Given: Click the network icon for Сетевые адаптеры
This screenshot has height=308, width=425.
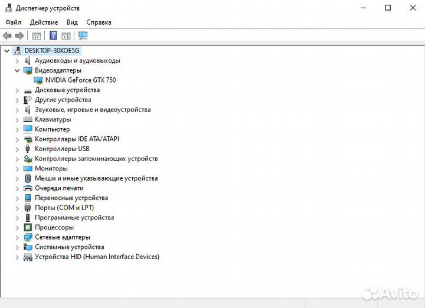Looking at the screenshot, I should tap(28, 237).
